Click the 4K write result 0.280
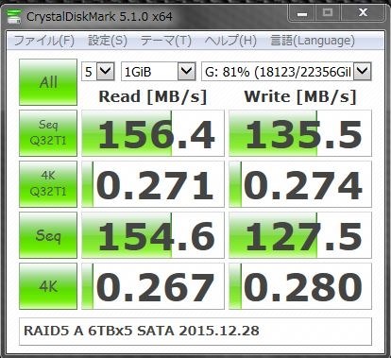Viewport: 391px width, 358px height. pyautogui.click(x=300, y=286)
